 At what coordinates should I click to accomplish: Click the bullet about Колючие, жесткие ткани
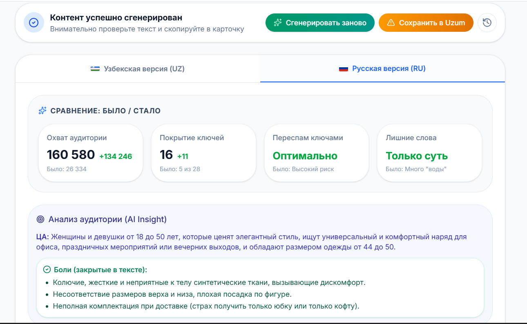pyautogui.click(x=209, y=282)
